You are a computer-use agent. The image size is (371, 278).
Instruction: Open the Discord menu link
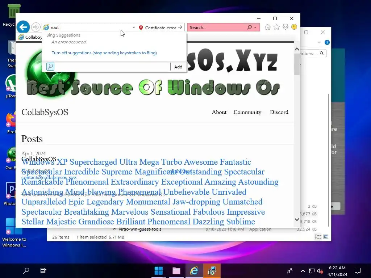[279, 112]
